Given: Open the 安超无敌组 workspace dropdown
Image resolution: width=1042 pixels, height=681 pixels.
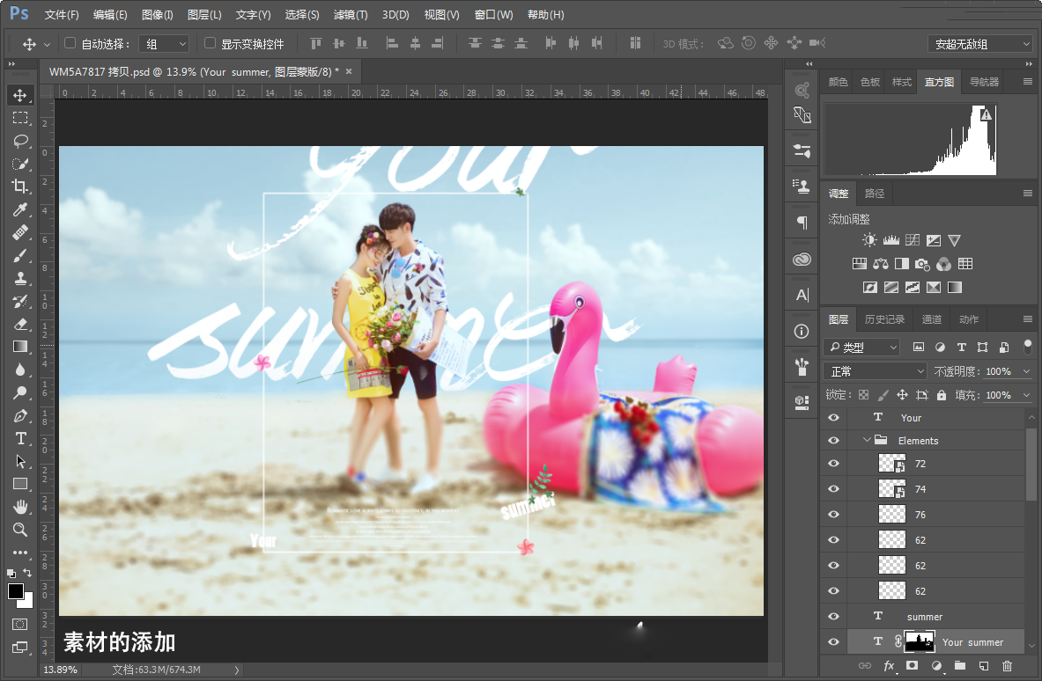Looking at the screenshot, I should tap(979, 44).
